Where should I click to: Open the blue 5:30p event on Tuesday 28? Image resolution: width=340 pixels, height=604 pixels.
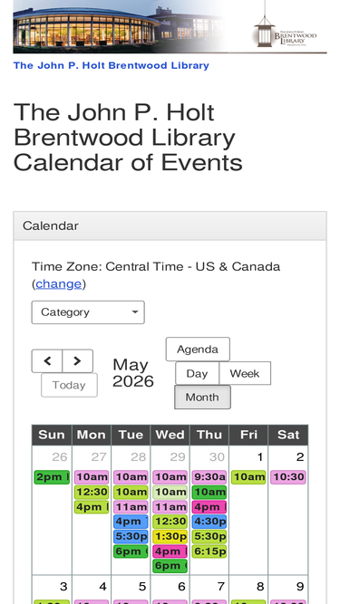pos(131,537)
